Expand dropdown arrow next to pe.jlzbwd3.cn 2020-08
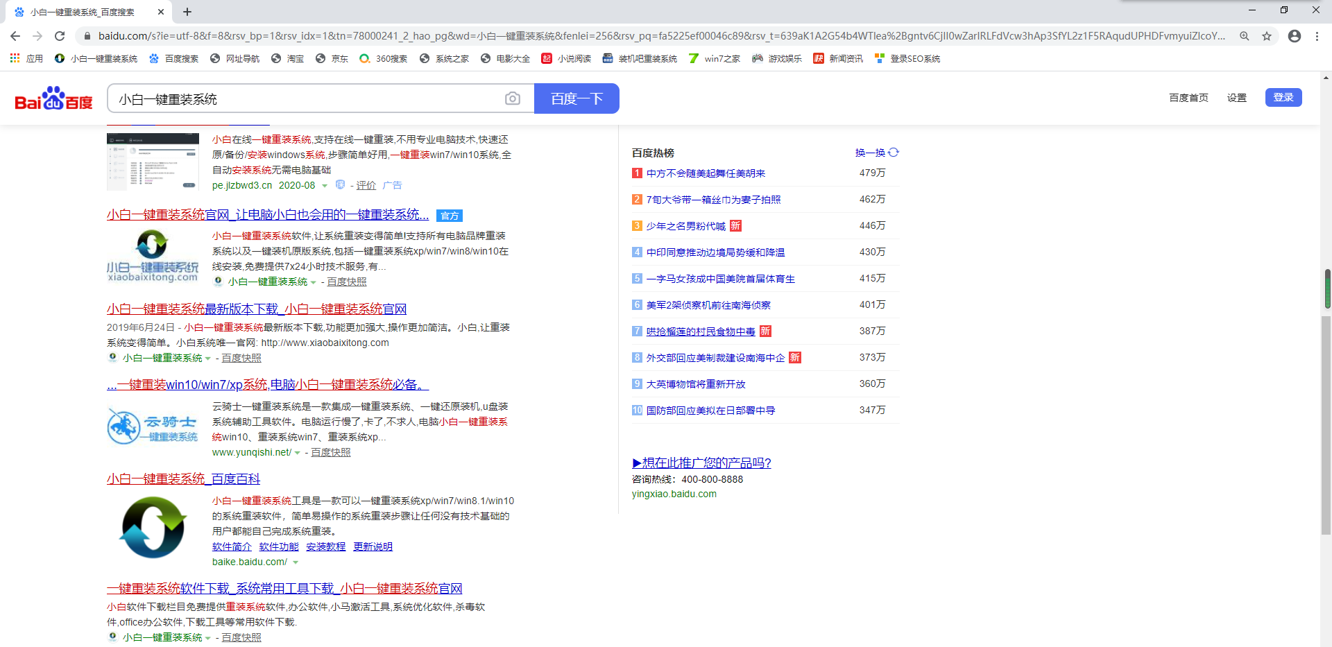Viewport: 1332px width, 647px height. click(325, 186)
